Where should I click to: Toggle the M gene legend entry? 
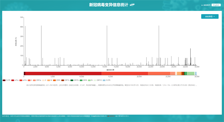pos(50,80)
